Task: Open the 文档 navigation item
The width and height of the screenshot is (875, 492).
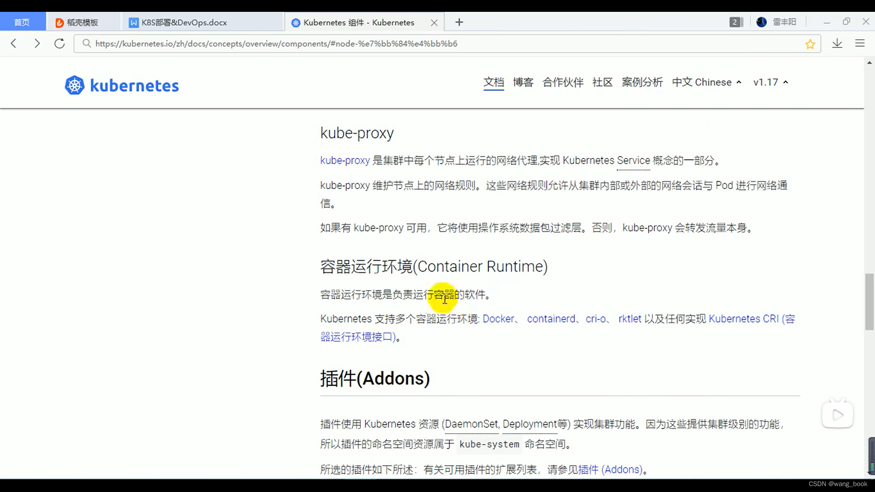Action: pos(494,82)
